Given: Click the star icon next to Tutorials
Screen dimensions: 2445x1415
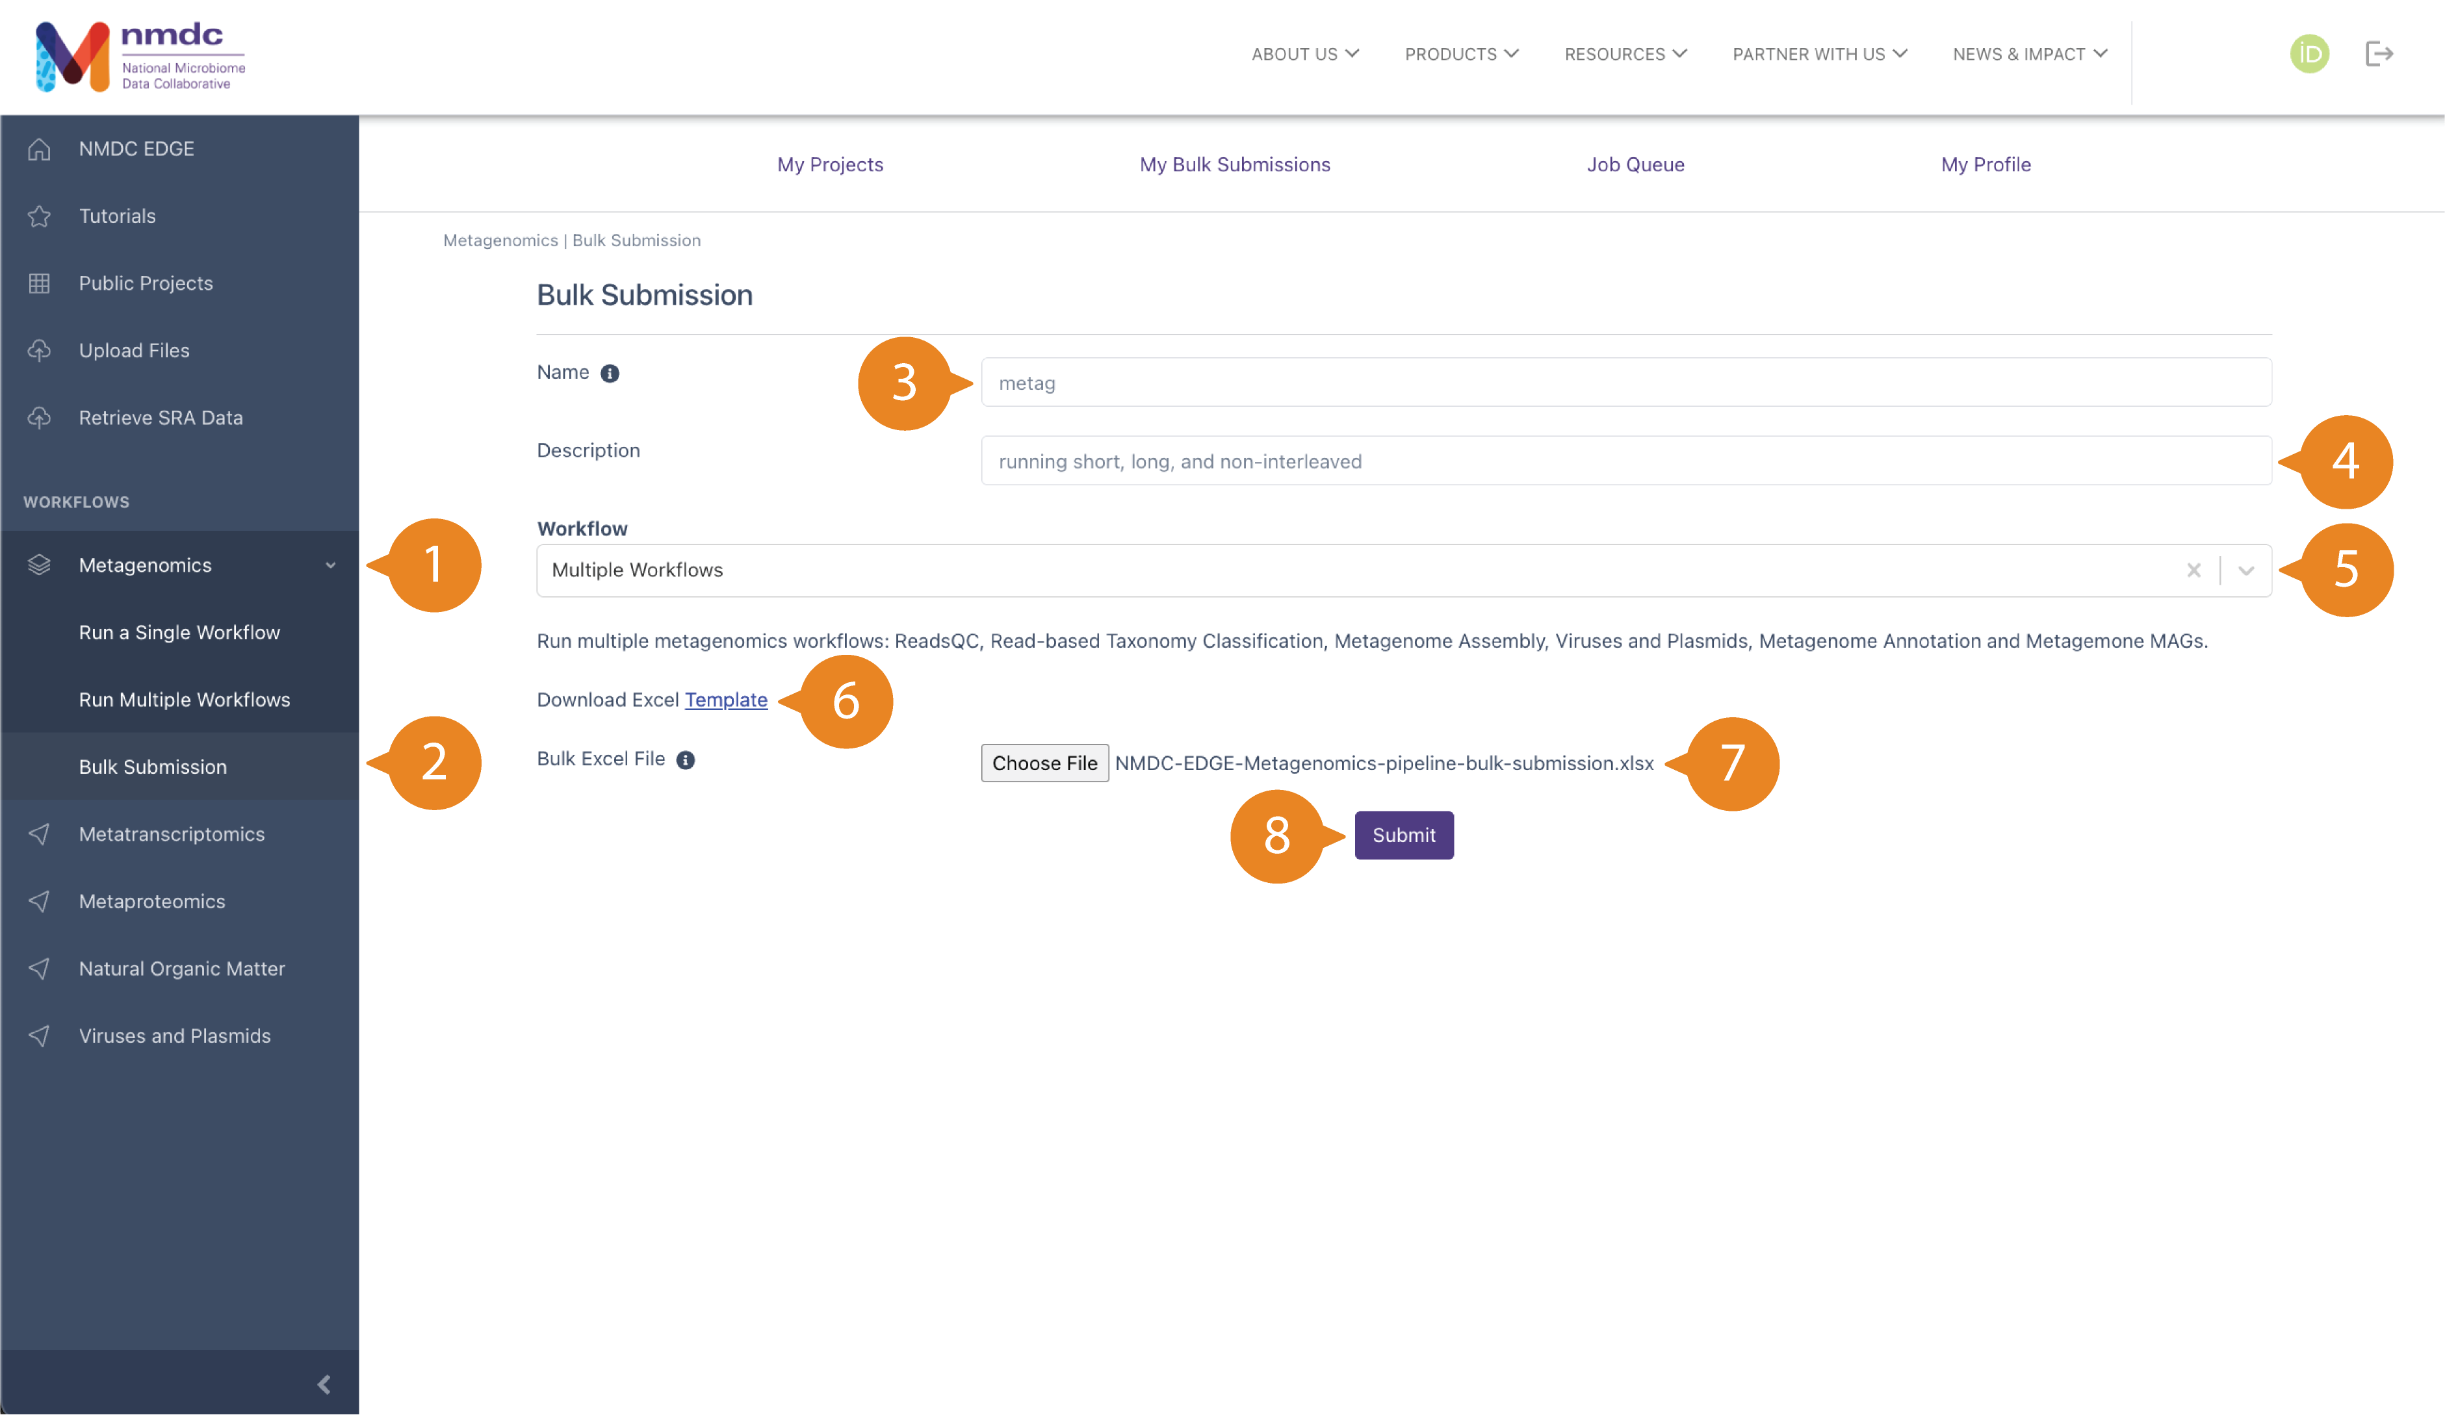Looking at the screenshot, I should tap(39, 215).
